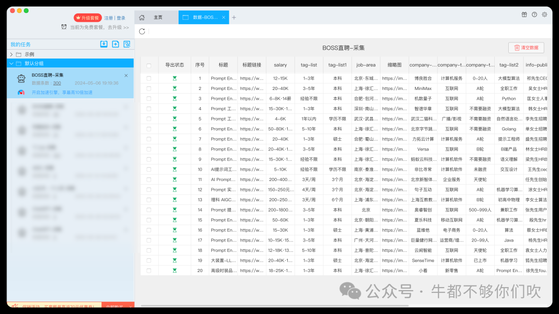559x314 pixels.
Task: Click the new task plus icon
Action: (x=115, y=44)
